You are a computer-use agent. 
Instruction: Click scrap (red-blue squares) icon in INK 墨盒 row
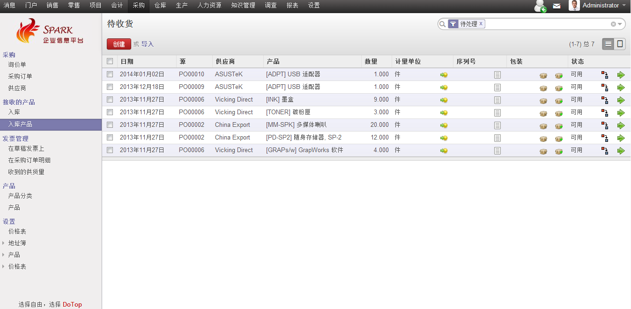pos(605,100)
